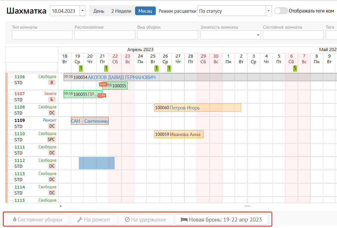This screenshot has width=337, height=228.
Task: Open the location filter field
Action: 105,35
